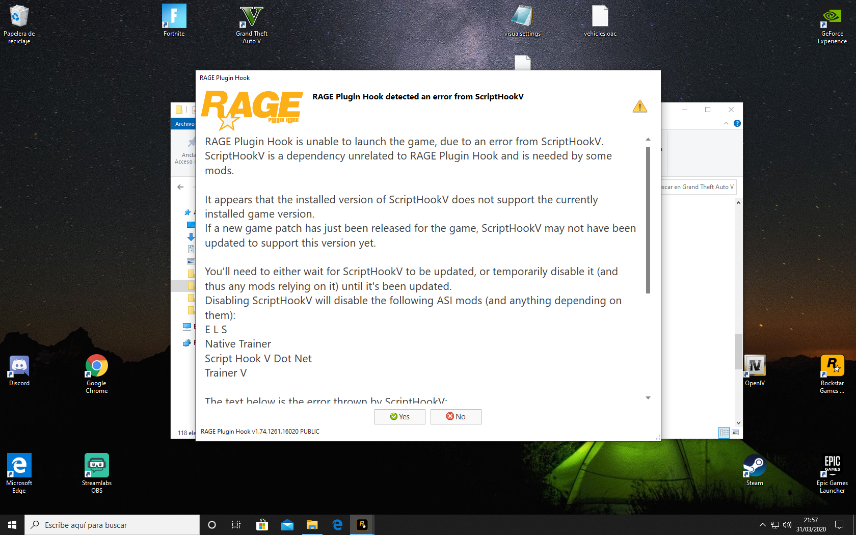
Task: Select the Streamlabs OBS desktop shortcut
Action: coord(97,473)
